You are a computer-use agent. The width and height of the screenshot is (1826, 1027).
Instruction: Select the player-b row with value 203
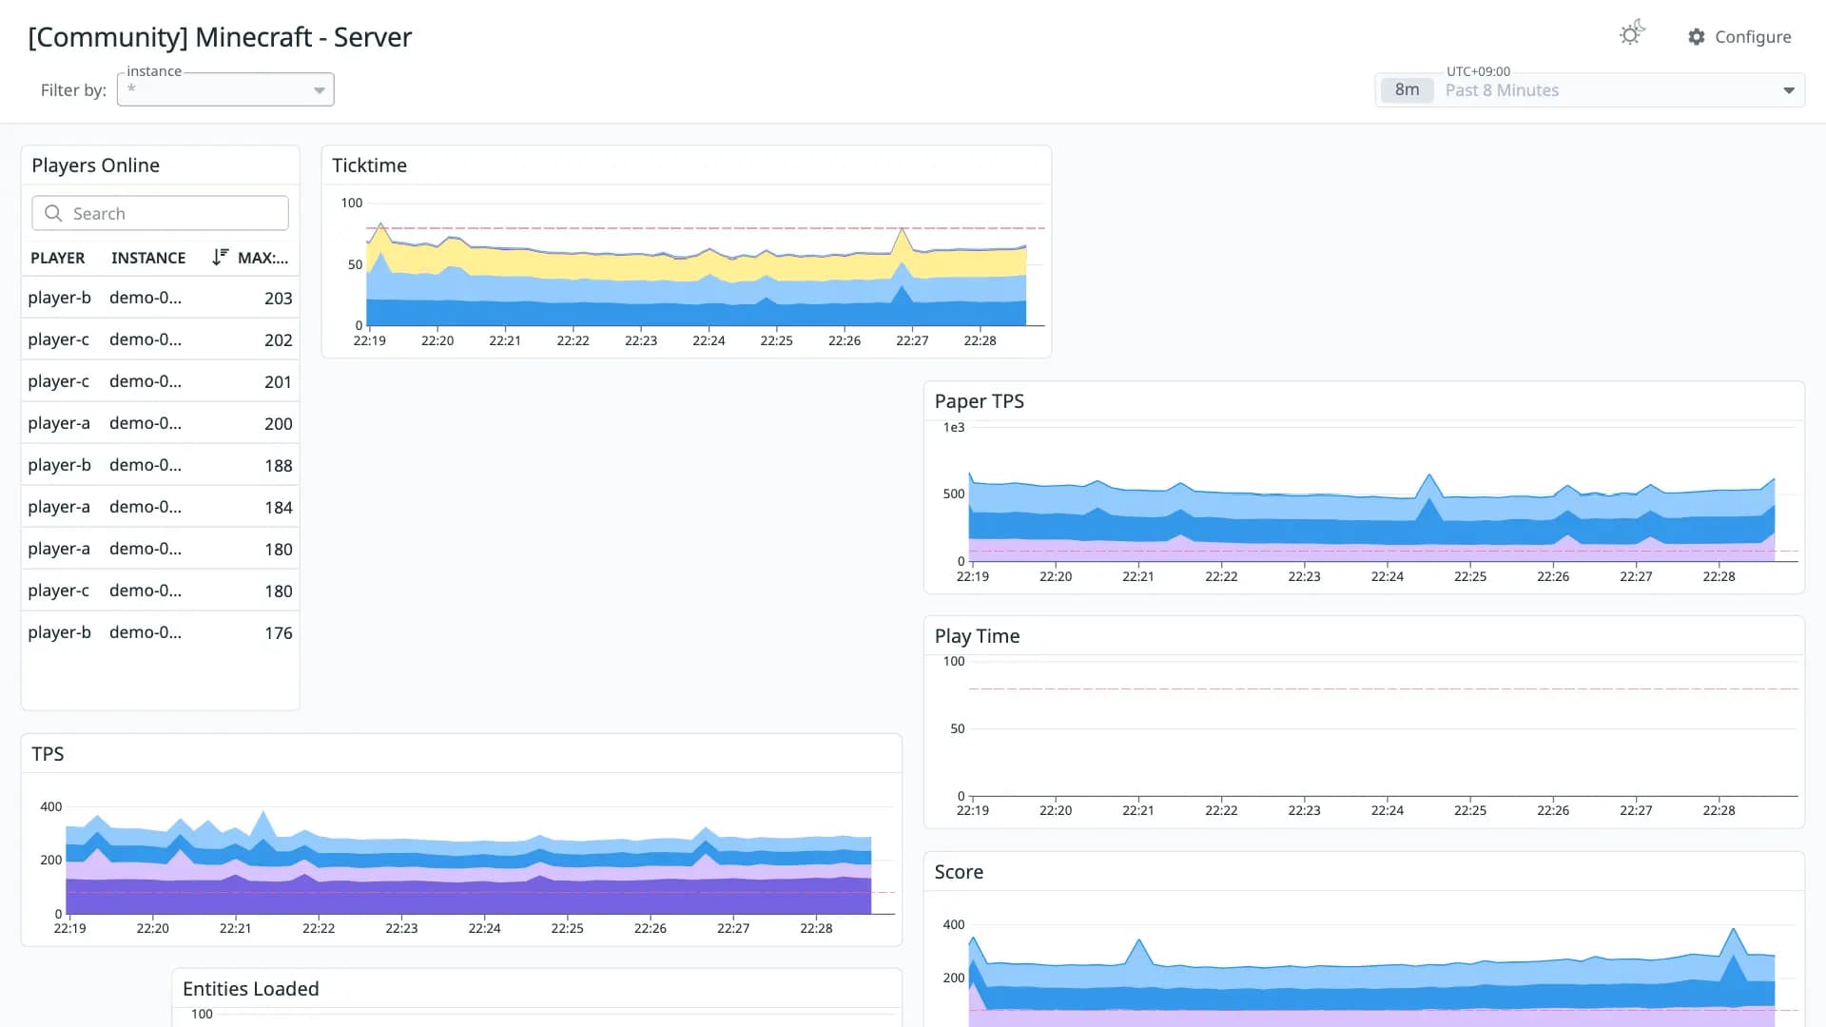tap(160, 298)
